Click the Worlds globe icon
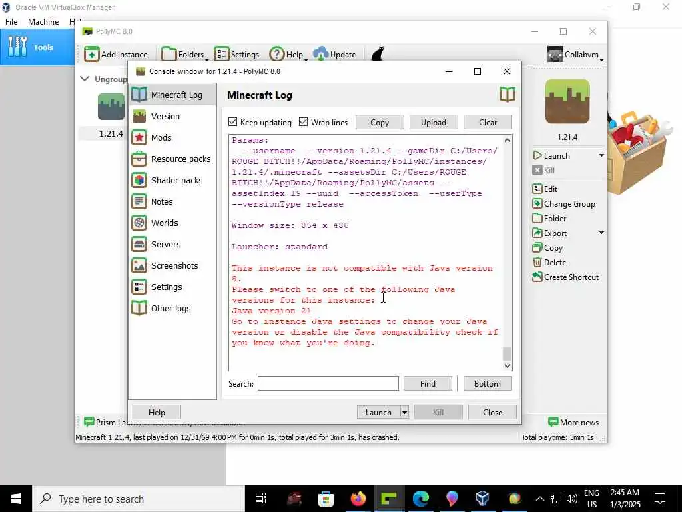This screenshot has height=512, width=682. click(139, 223)
